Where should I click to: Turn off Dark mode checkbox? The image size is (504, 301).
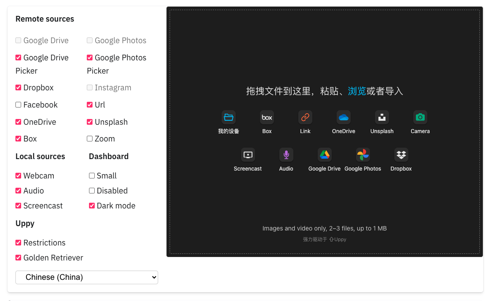pyautogui.click(x=92, y=205)
